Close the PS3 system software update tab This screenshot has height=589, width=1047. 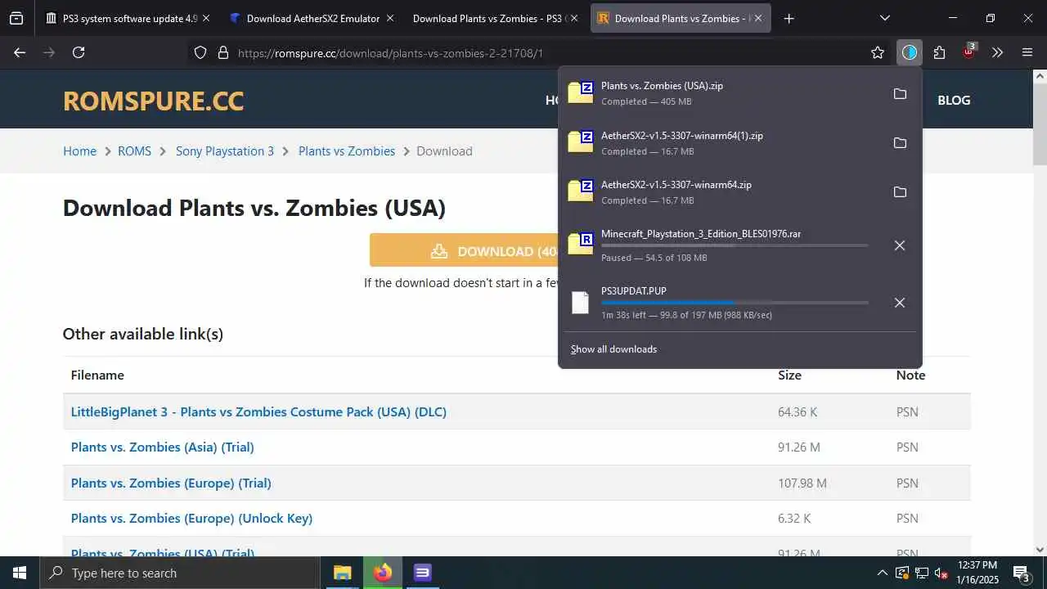click(x=205, y=18)
